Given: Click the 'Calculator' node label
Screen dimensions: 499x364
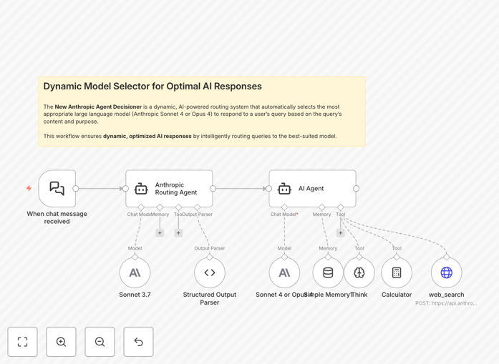Looking at the screenshot, I should click(x=397, y=295).
